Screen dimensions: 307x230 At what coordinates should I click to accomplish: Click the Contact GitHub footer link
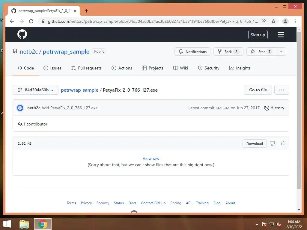[153, 203]
